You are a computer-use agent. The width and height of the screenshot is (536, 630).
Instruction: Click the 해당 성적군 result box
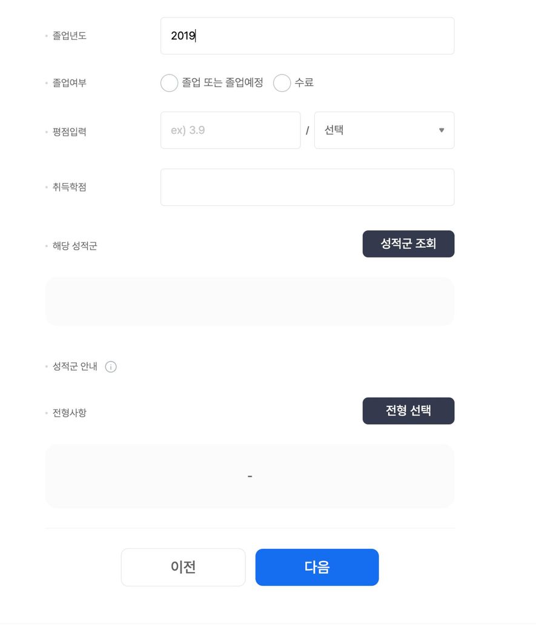[x=250, y=301]
